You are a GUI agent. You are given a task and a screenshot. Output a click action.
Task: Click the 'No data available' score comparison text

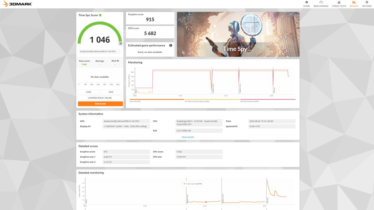click(x=100, y=77)
